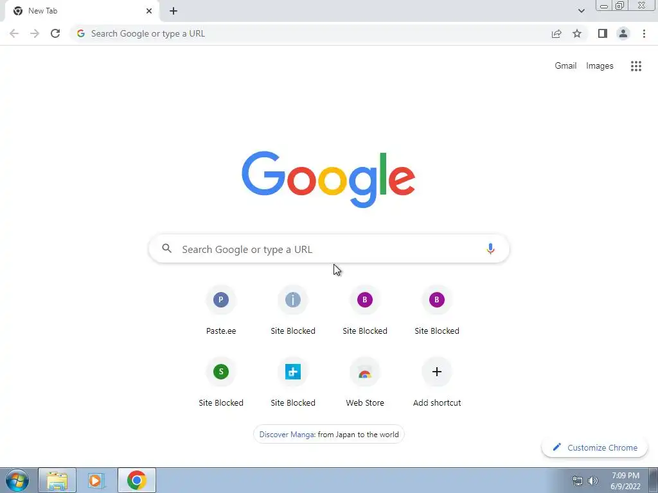Click the Customize Chrome button

point(594,447)
